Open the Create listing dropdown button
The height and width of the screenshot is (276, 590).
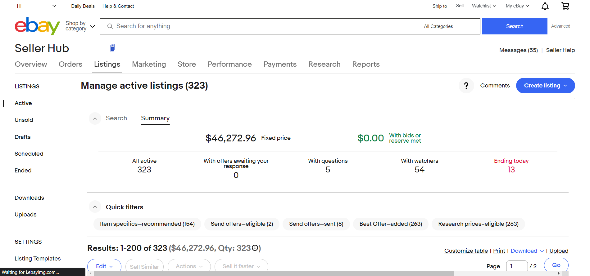(545, 86)
